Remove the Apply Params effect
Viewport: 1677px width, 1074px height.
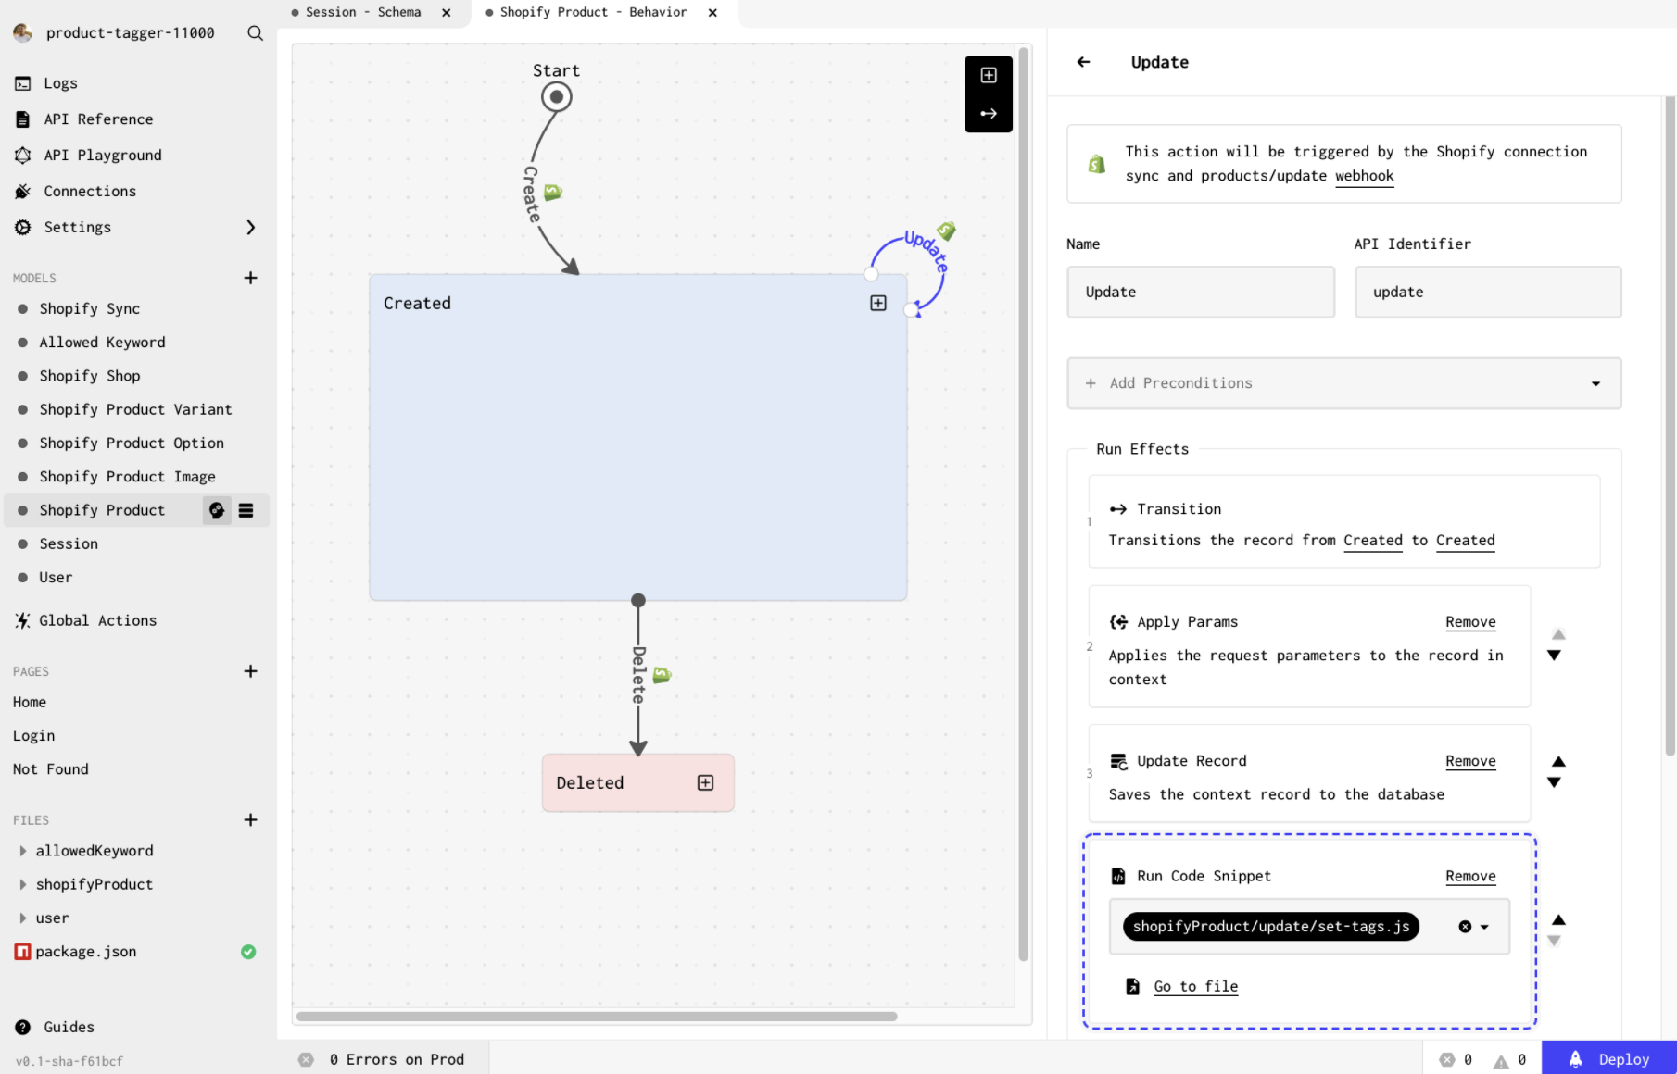click(1470, 622)
